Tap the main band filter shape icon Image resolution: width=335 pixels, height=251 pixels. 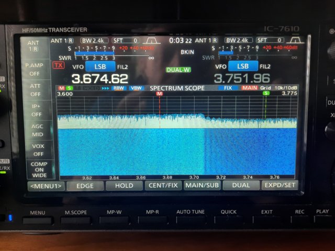pos(152,40)
